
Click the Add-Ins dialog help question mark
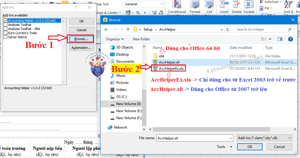76,7
